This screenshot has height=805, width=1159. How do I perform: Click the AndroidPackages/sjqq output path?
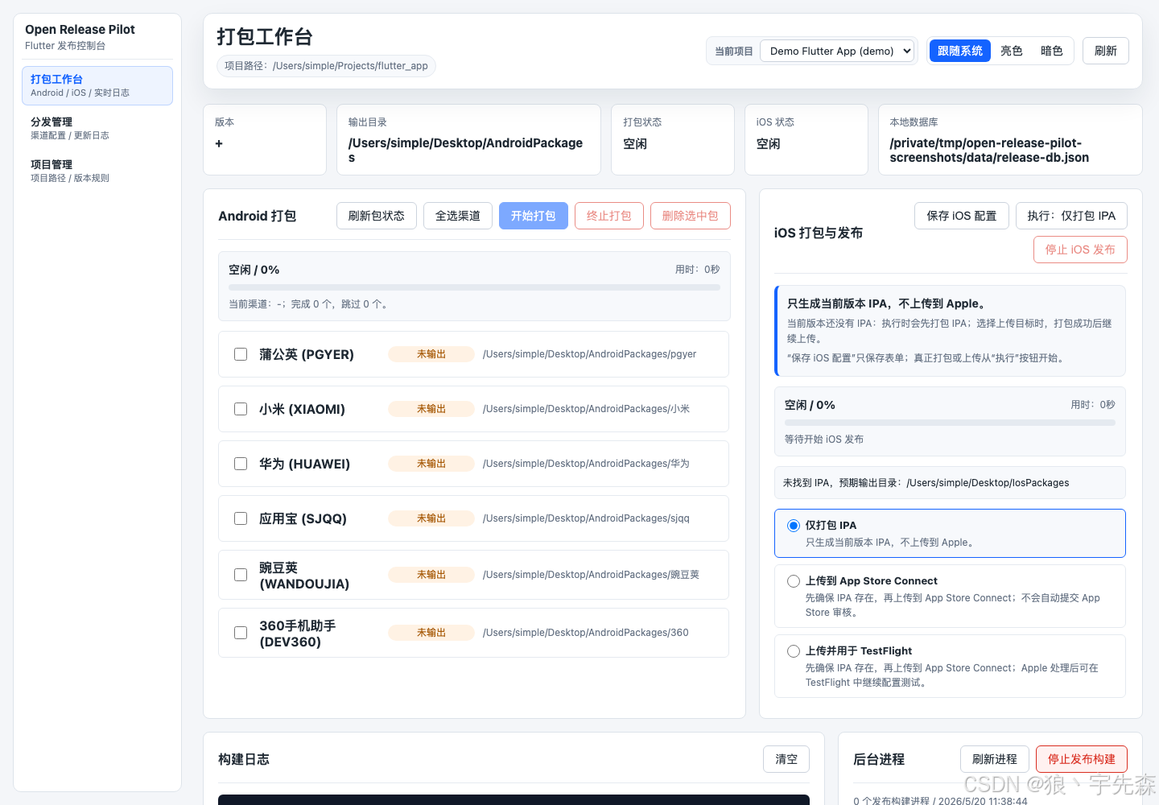click(586, 518)
